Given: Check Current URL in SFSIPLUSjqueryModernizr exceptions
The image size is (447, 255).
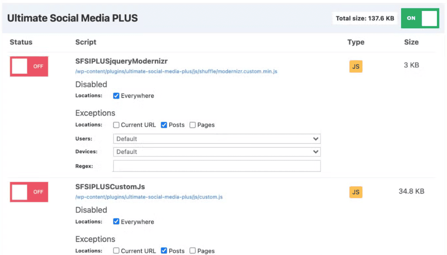Looking at the screenshot, I should (116, 125).
